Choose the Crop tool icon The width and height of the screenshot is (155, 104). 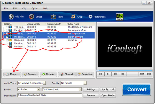pyautogui.click(x=73, y=17)
